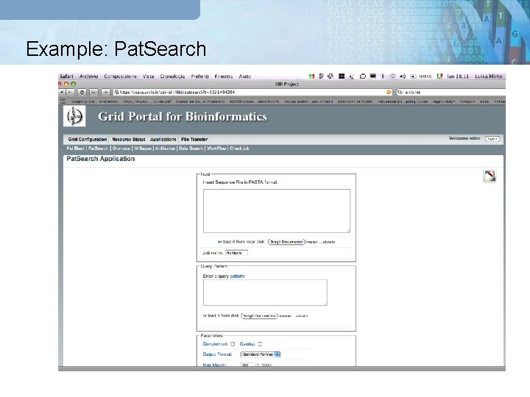Open the Safari menu
Screen dimensions: 530x397
(66, 76)
